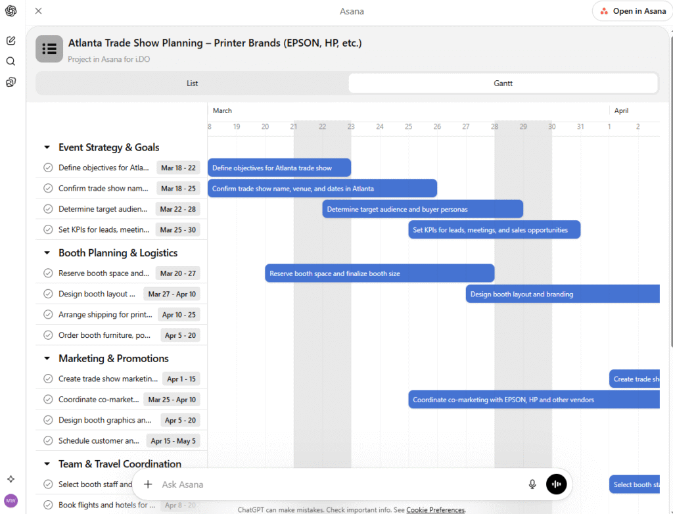Complete the Book flights and hotels task
This screenshot has height=514, width=673.
point(47,505)
